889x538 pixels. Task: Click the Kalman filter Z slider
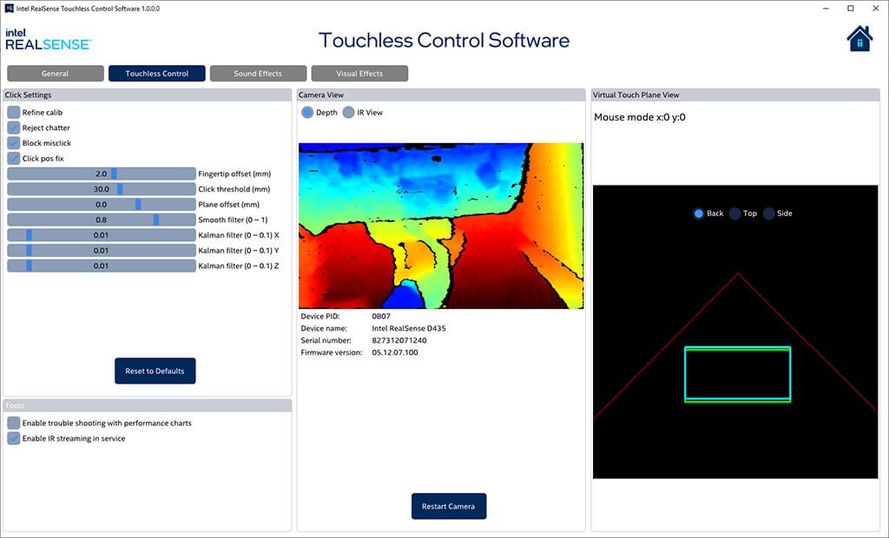pos(102,266)
